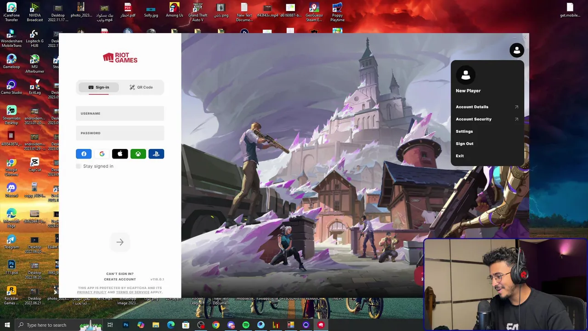Image resolution: width=588 pixels, height=331 pixels.
Task: Open Camo Studio desktop shortcut
Action: click(11, 87)
